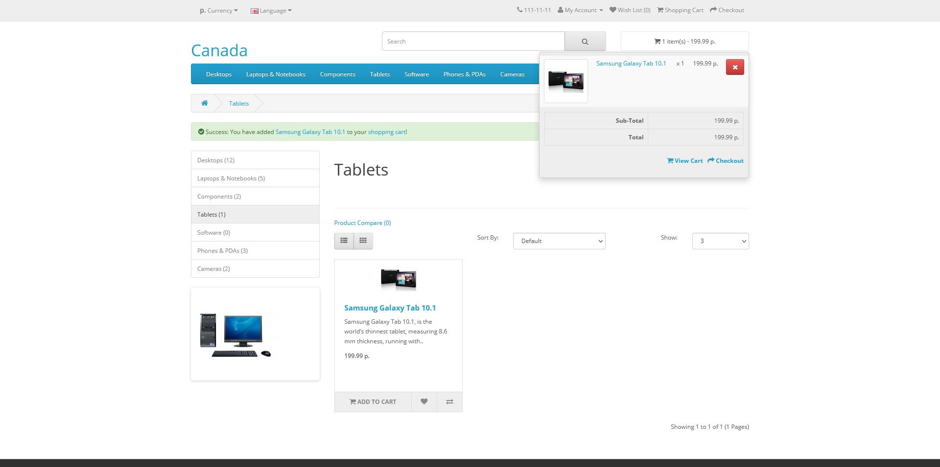This screenshot has height=467, width=940.
Task: Select Tablets (1) in sidebar
Action: [x=255, y=215]
